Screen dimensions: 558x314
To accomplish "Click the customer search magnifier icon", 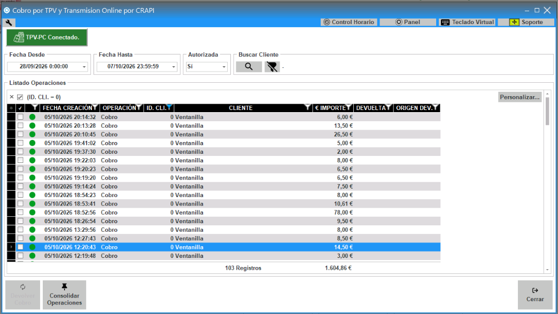I will pyautogui.click(x=249, y=67).
